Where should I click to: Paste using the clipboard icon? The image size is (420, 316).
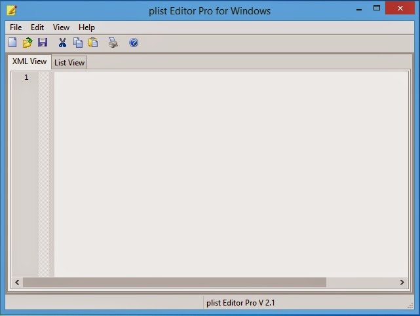tap(93, 43)
